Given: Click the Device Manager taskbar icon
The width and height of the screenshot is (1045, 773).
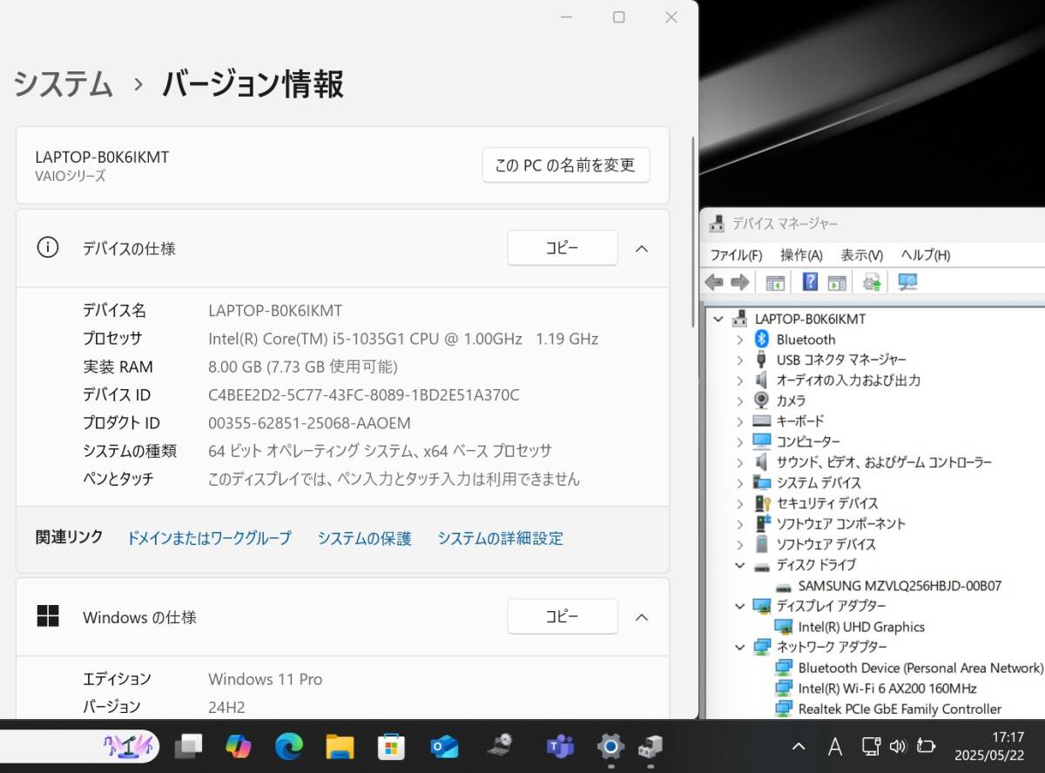Looking at the screenshot, I should click(651, 746).
